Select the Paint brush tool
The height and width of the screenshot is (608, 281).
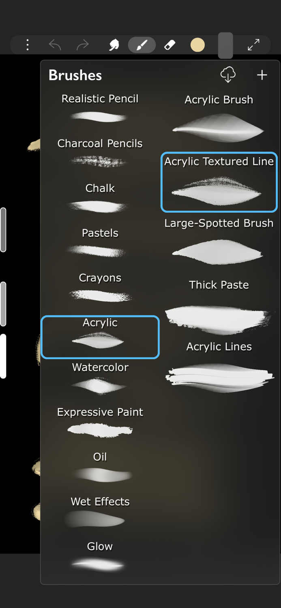(x=142, y=45)
